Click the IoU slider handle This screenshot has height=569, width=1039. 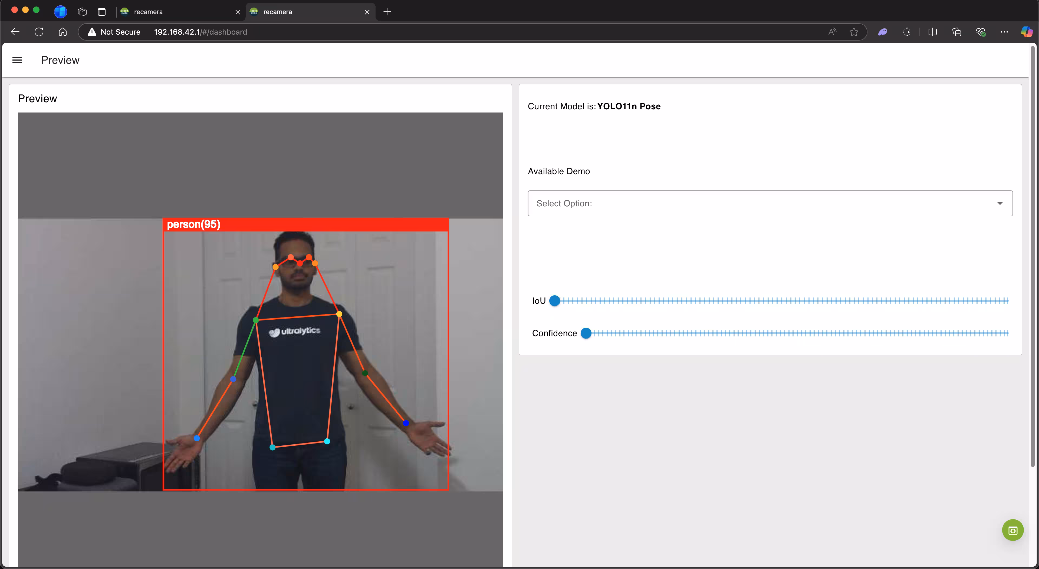point(555,300)
